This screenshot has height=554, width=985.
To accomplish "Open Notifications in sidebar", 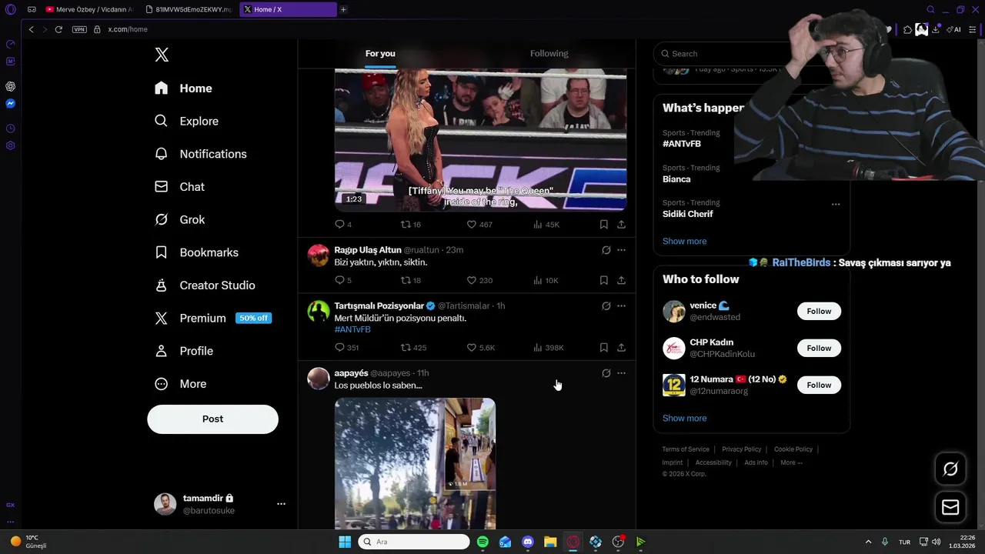I will 200,154.
